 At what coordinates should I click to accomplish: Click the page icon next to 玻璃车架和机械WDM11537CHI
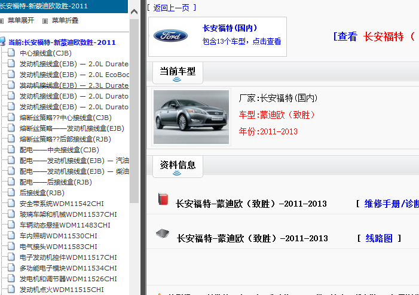point(11,214)
